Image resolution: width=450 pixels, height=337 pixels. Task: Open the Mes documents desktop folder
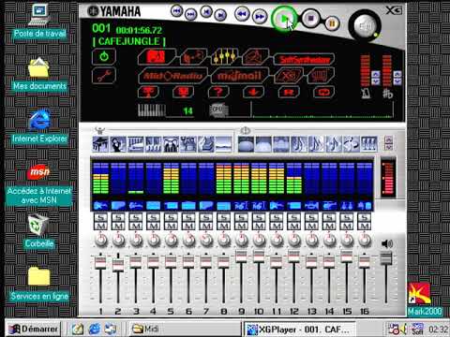39,74
